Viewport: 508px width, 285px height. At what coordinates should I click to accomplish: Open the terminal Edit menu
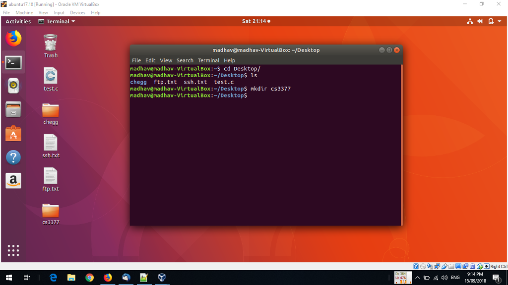click(150, 60)
